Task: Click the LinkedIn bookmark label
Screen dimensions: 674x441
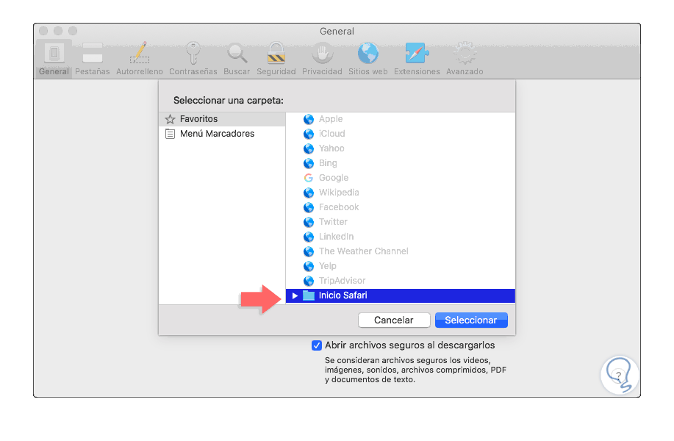Action: [336, 237]
